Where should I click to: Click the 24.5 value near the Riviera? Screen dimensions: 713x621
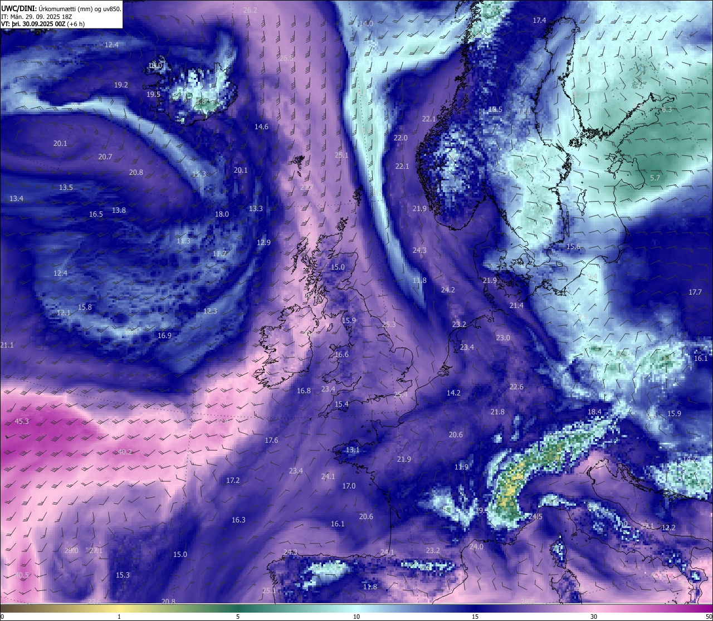tap(535, 517)
